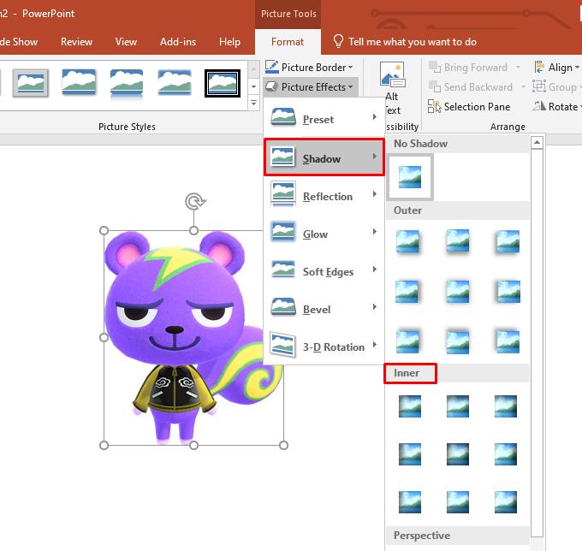Click the rotation handle above the picture
582x551 pixels.
[x=195, y=201]
